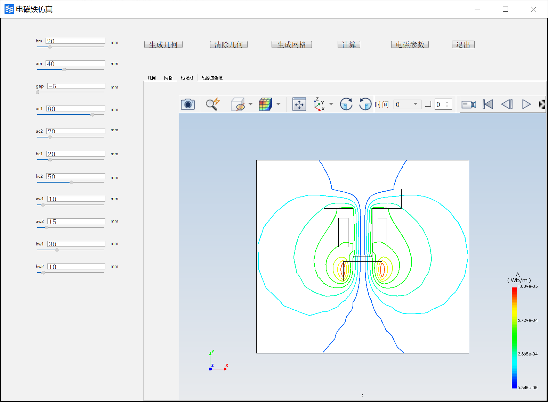The image size is (548, 402).
Task: Click the aw1 slider handle
Action: [x=43, y=205]
